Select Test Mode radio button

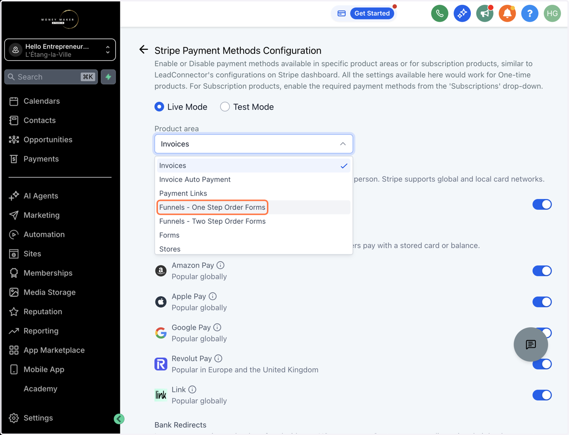[x=225, y=107]
